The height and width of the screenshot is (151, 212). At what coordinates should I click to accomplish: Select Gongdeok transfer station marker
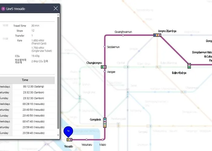pos(105,123)
